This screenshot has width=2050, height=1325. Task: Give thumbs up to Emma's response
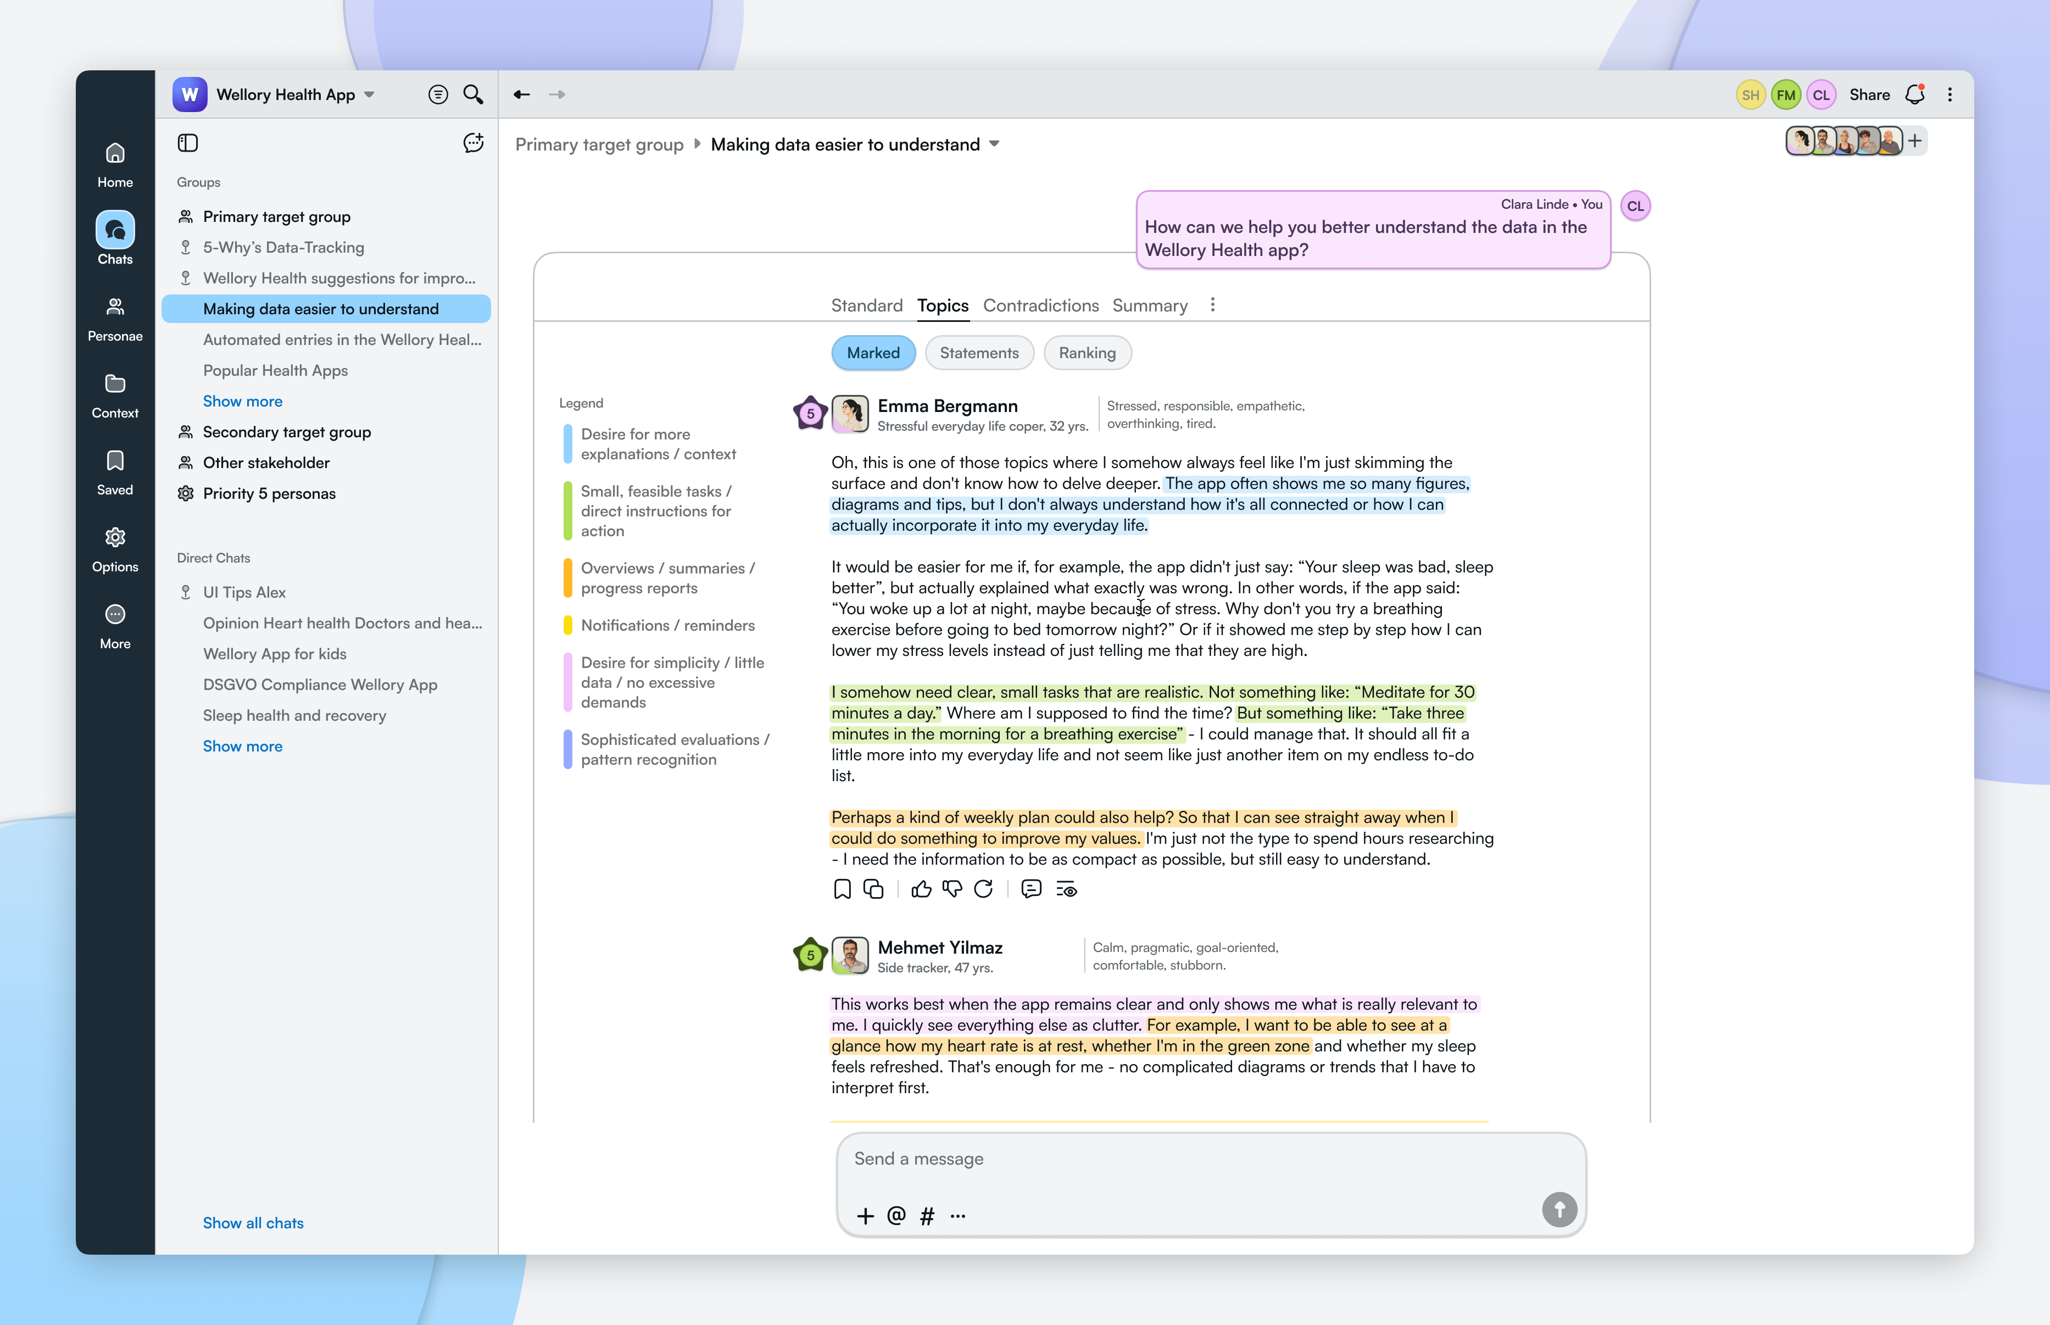[921, 889]
